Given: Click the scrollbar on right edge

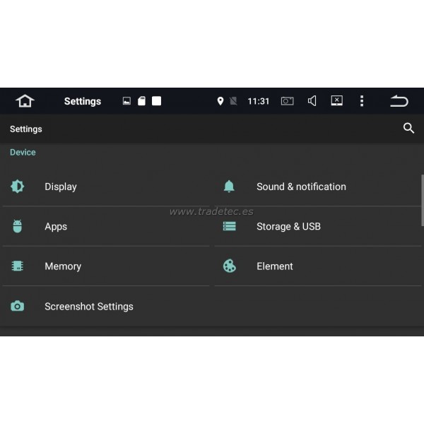Looking at the screenshot, I should pos(422,200).
